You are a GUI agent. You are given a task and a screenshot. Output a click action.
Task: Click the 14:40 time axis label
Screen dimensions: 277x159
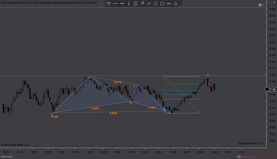[199, 152]
